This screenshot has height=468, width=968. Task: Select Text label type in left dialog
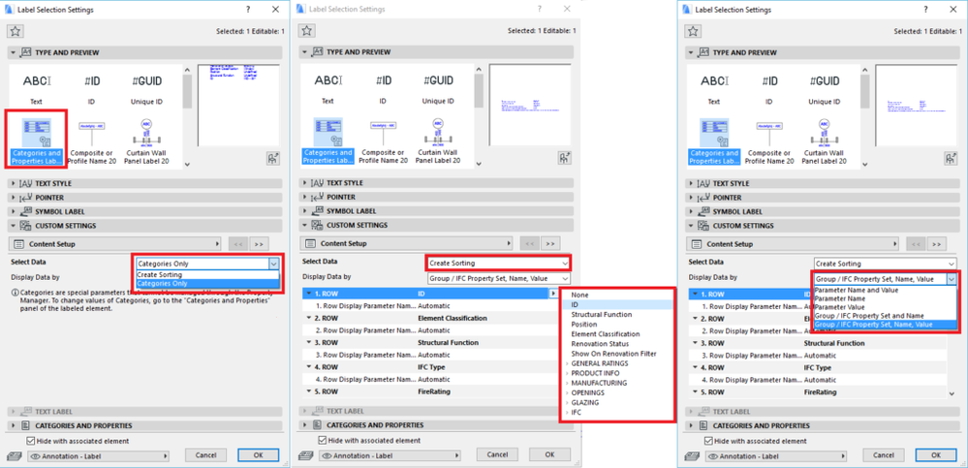[x=37, y=88]
